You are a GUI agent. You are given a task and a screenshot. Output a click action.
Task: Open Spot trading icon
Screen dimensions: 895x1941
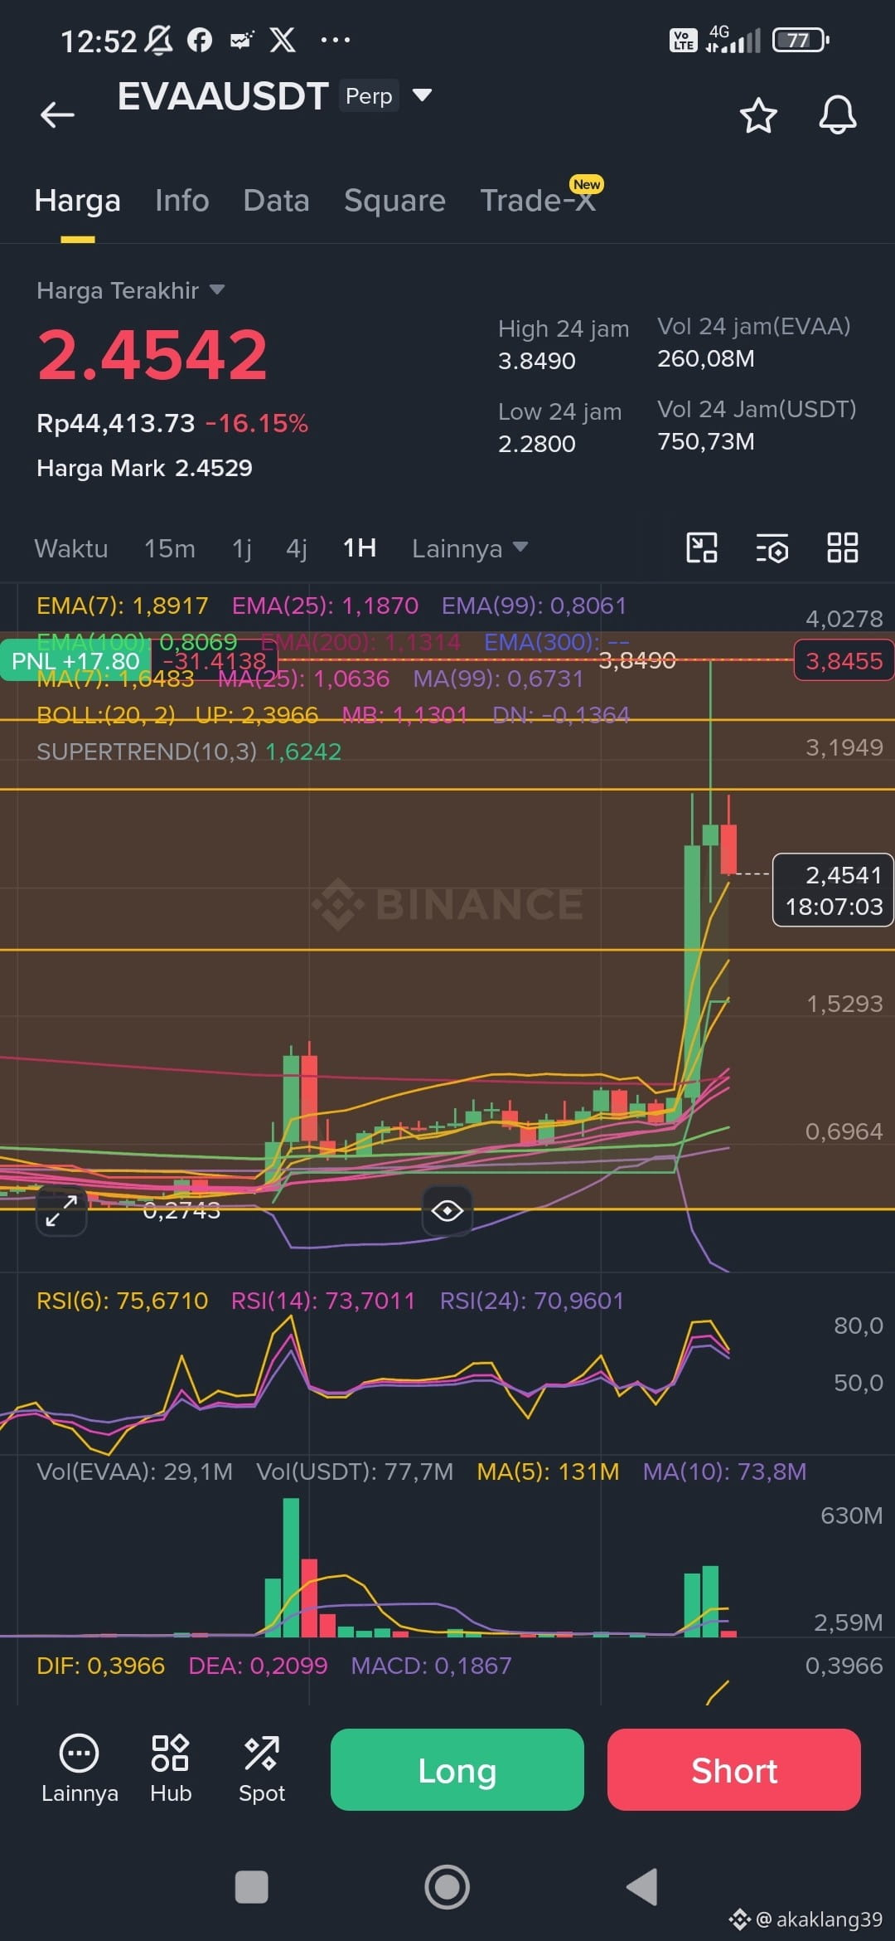[x=262, y=1769]
